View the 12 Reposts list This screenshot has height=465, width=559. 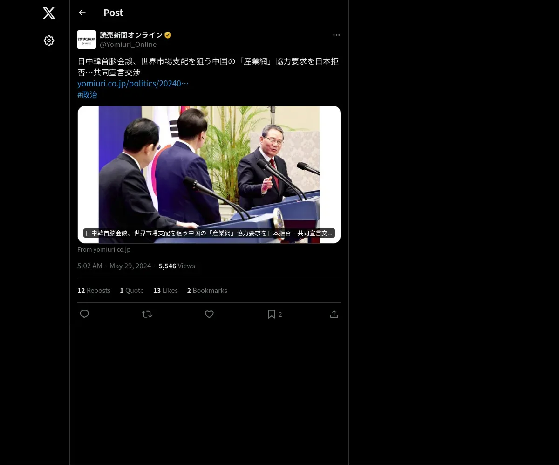94,291
